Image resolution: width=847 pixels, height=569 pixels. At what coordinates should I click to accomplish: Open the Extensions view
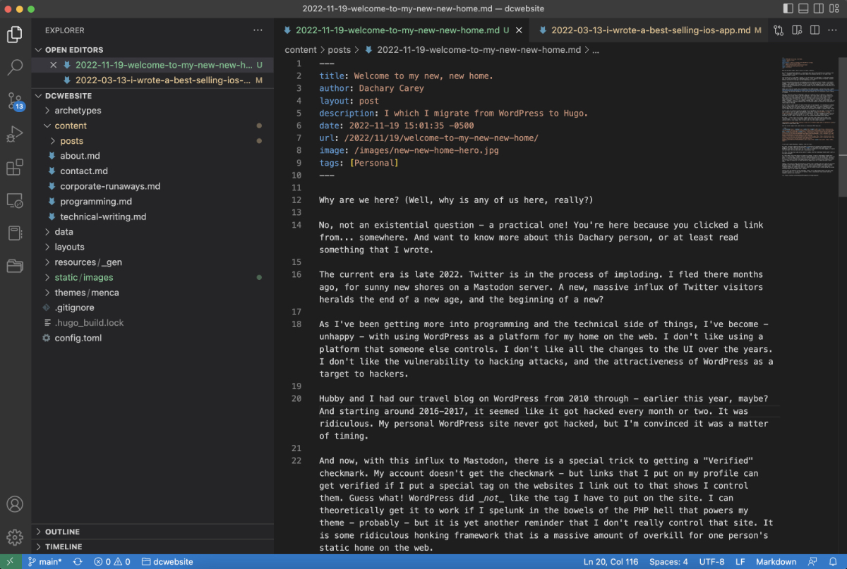click(15, 167)
